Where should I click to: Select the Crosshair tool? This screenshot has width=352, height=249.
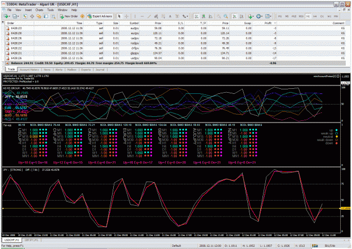(127, 16)
